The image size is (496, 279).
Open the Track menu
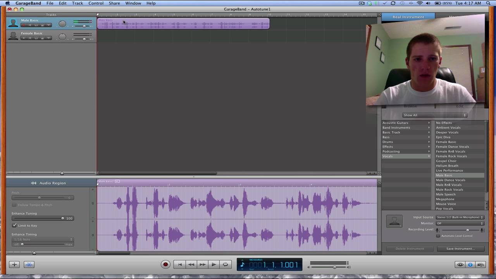click(x=77, y=3)
